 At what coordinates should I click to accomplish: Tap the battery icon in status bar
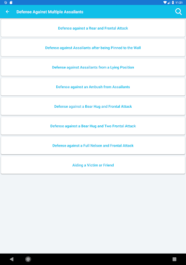pos(173,3)
